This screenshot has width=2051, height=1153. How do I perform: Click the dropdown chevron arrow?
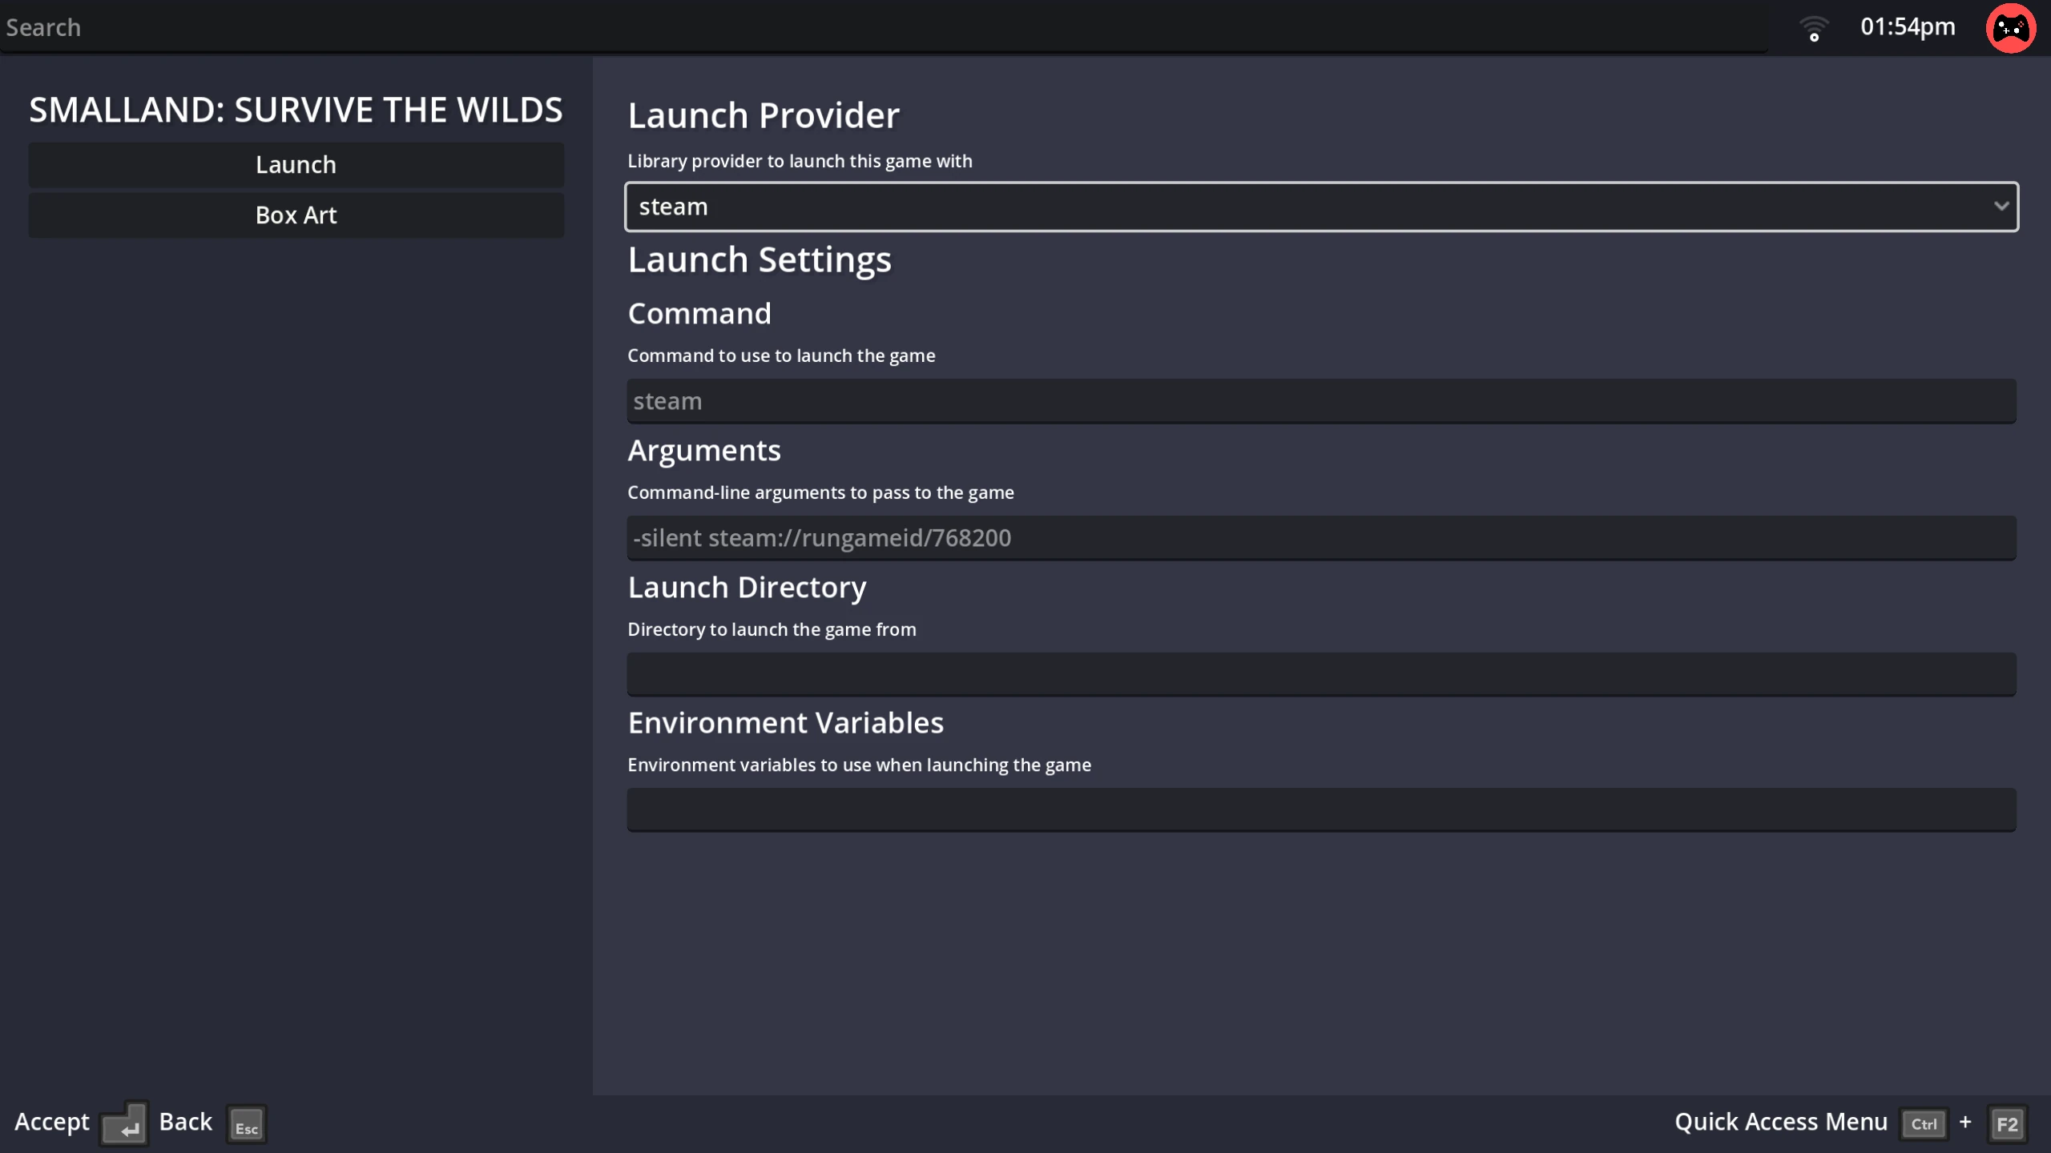point(2001,206)
